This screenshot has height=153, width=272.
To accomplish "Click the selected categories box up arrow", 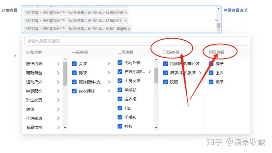I will tap(219, 9).
